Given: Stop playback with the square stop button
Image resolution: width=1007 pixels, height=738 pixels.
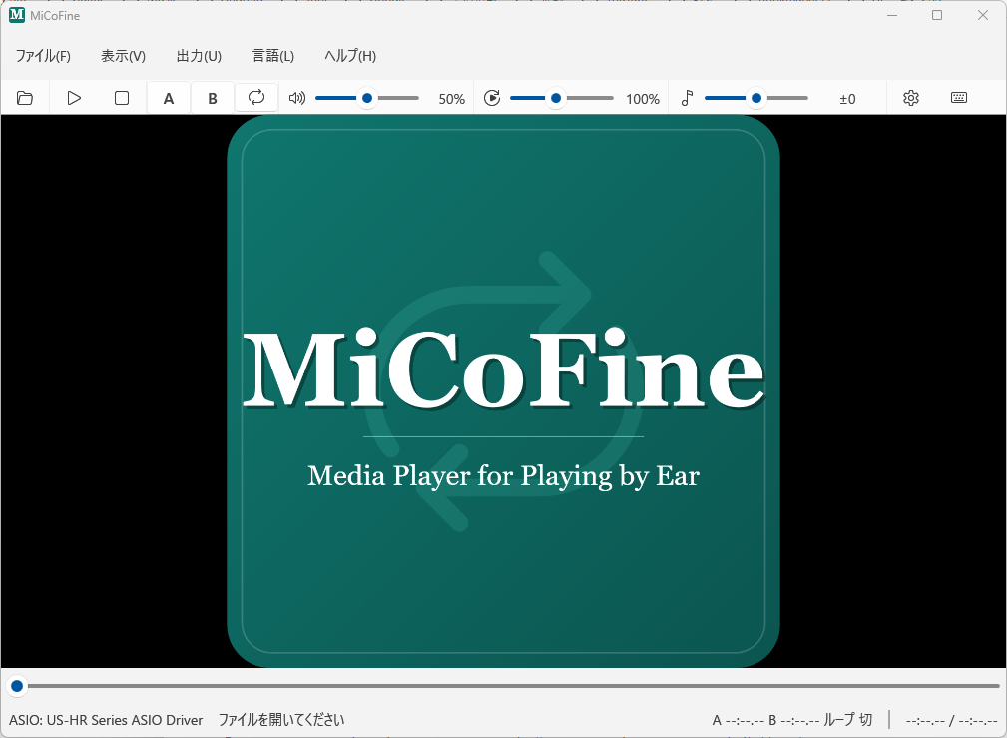Looking at the screenshot, I should [122, 98].
